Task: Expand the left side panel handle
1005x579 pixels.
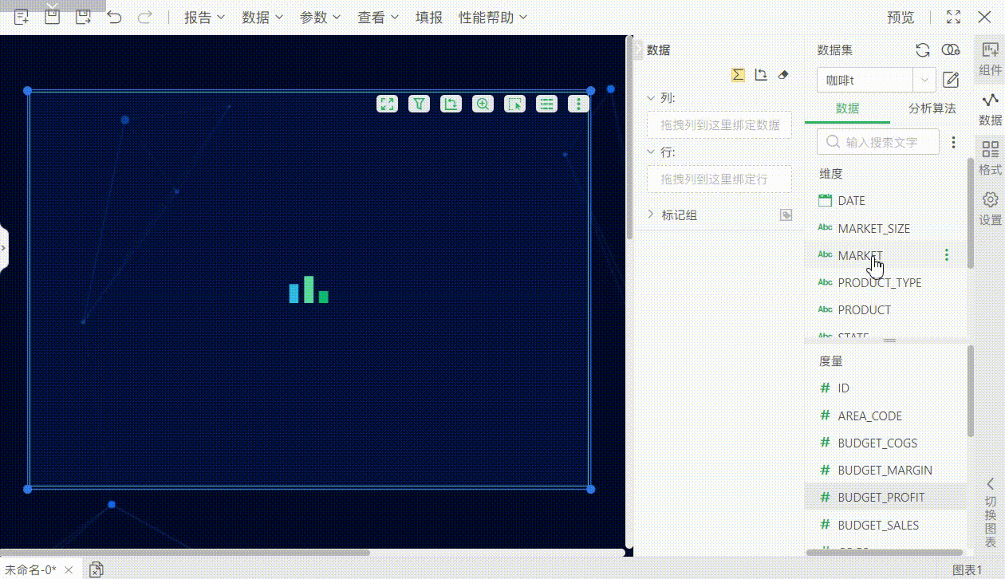Action: 3,248
